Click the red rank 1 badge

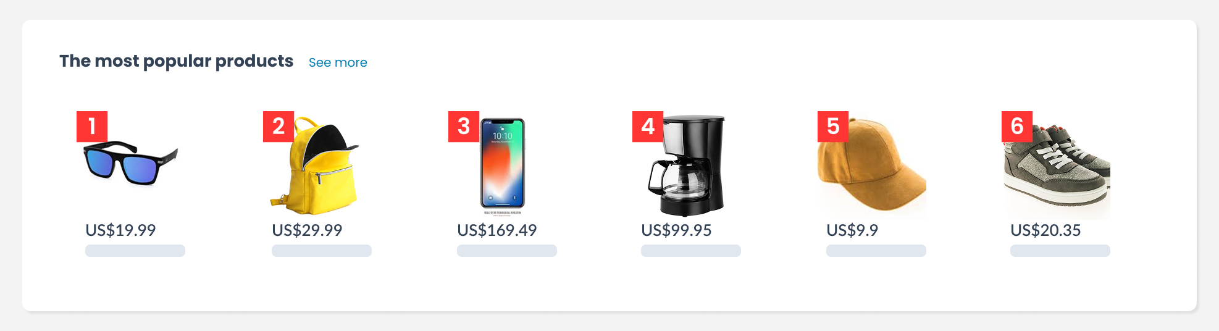[92, 126]
